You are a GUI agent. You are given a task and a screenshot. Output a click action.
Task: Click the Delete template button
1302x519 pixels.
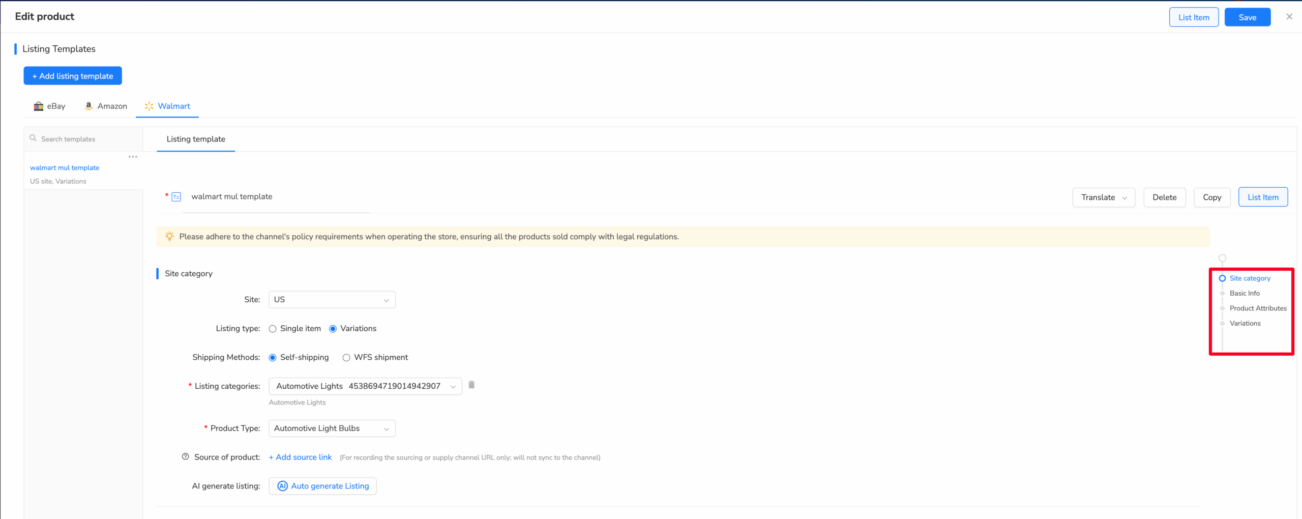pyautogui.click(x=1165, y=197)
